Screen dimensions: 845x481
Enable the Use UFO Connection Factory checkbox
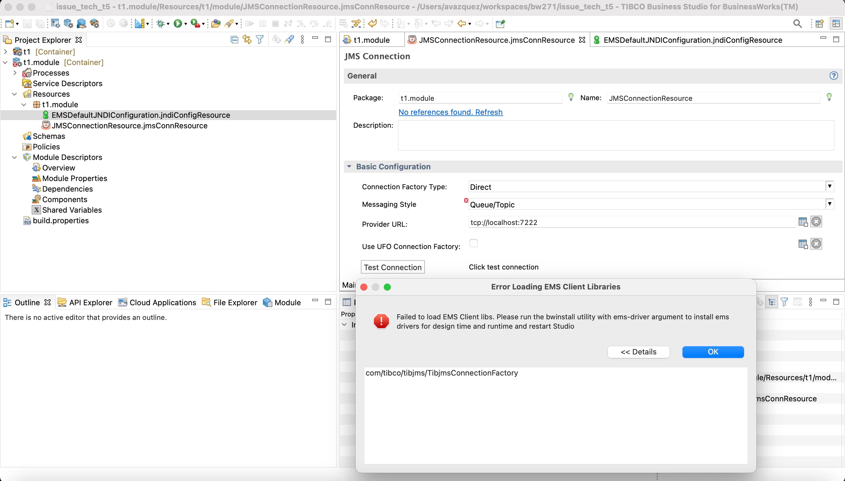[473, 243]
